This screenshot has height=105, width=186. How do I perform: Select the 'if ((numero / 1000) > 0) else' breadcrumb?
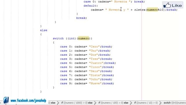coord(77,103)
